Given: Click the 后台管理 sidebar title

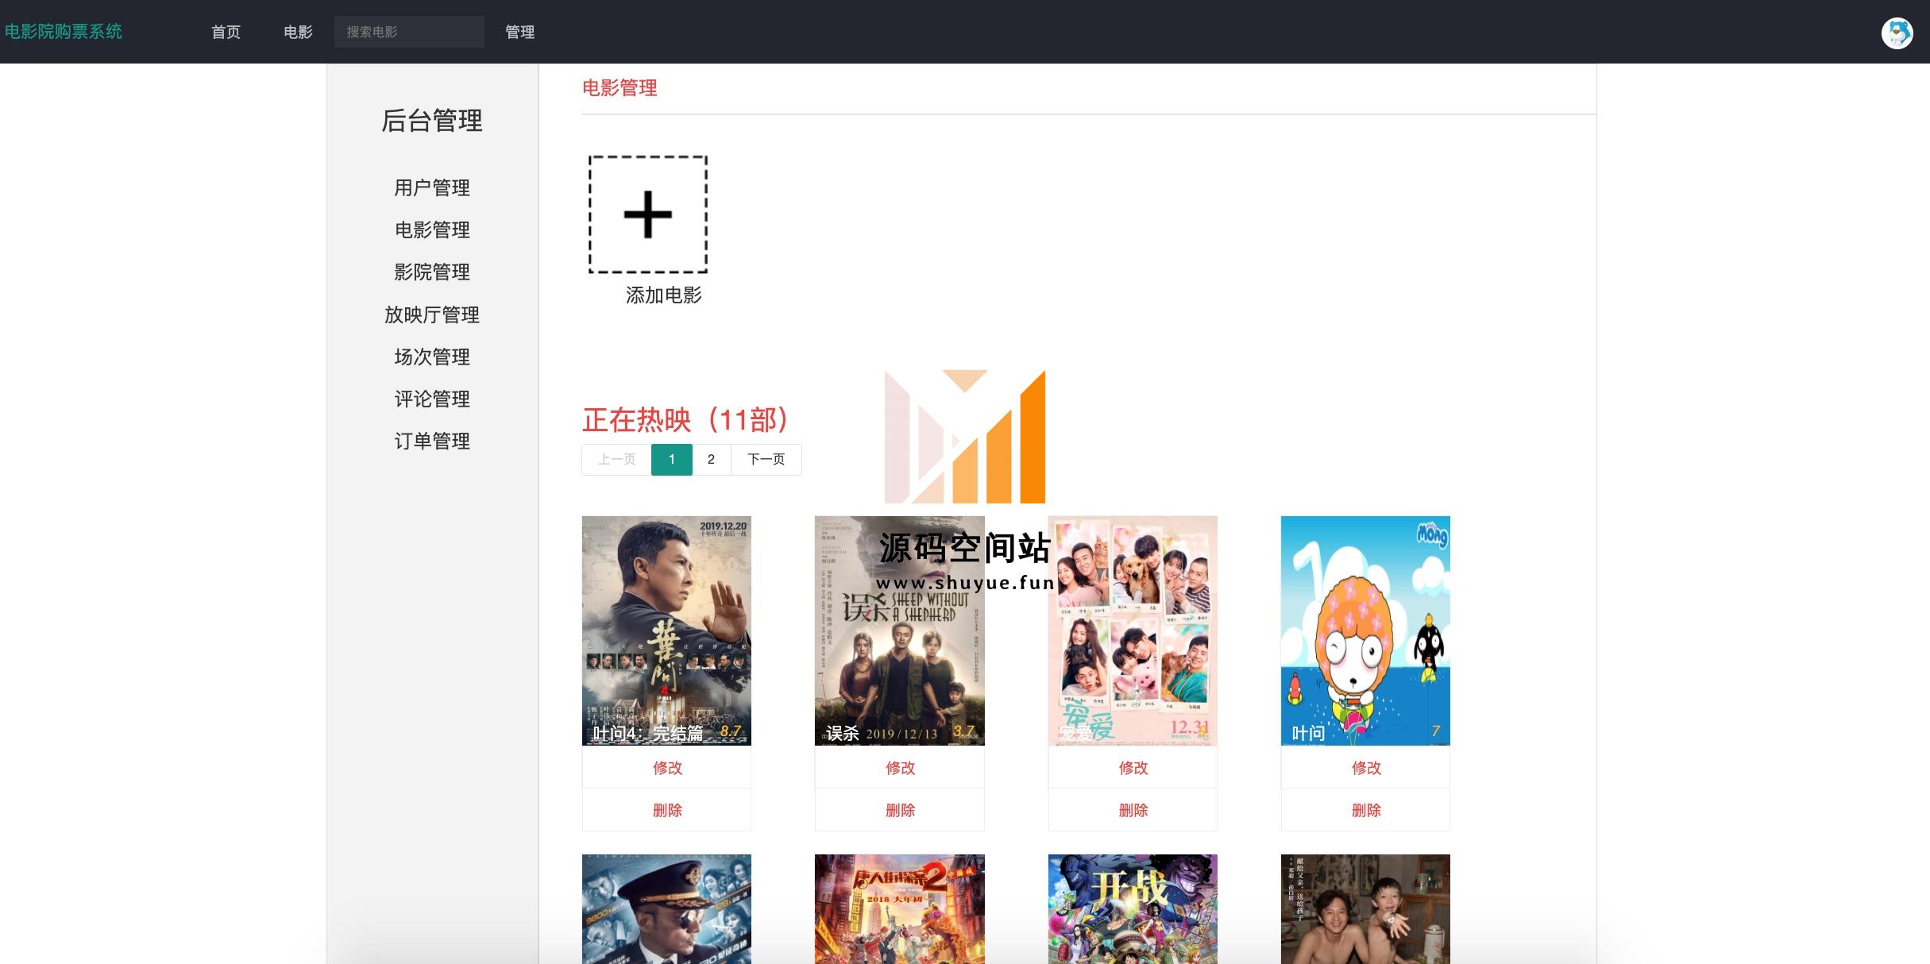Looking at the screenshot, I should [x=432, y=121].
